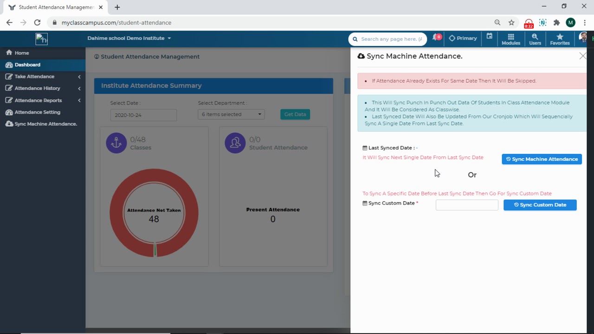Image resolution: width=594 pixels, height=334 pixels.
Task: Close the Sync Machine Attendance panel
Action: [x=582, y=56]
